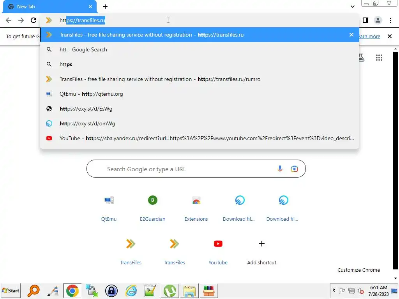Start voice search with the microphone icon
Screen dimensions: 399x299
pos(280,169)
